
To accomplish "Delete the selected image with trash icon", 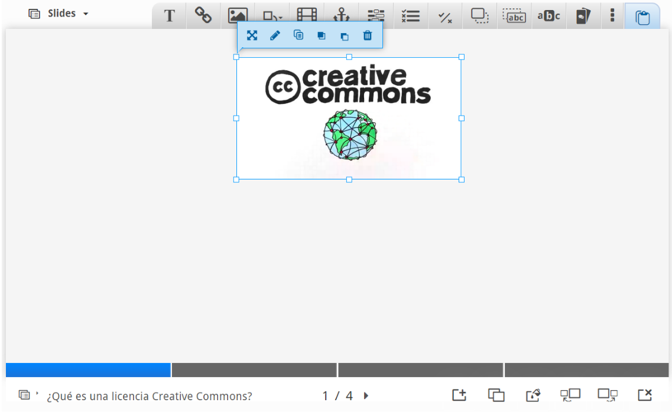I will (367, 35).
